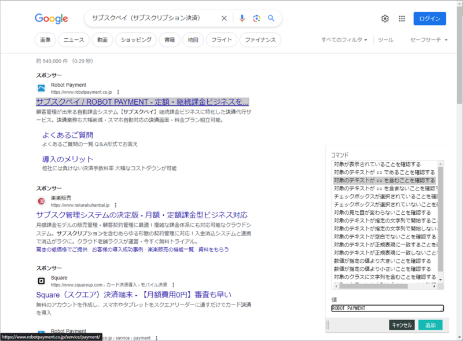Click the Robot Payment favicon
463x341 pixels.
pyautogui.click(x=41, y=88)
